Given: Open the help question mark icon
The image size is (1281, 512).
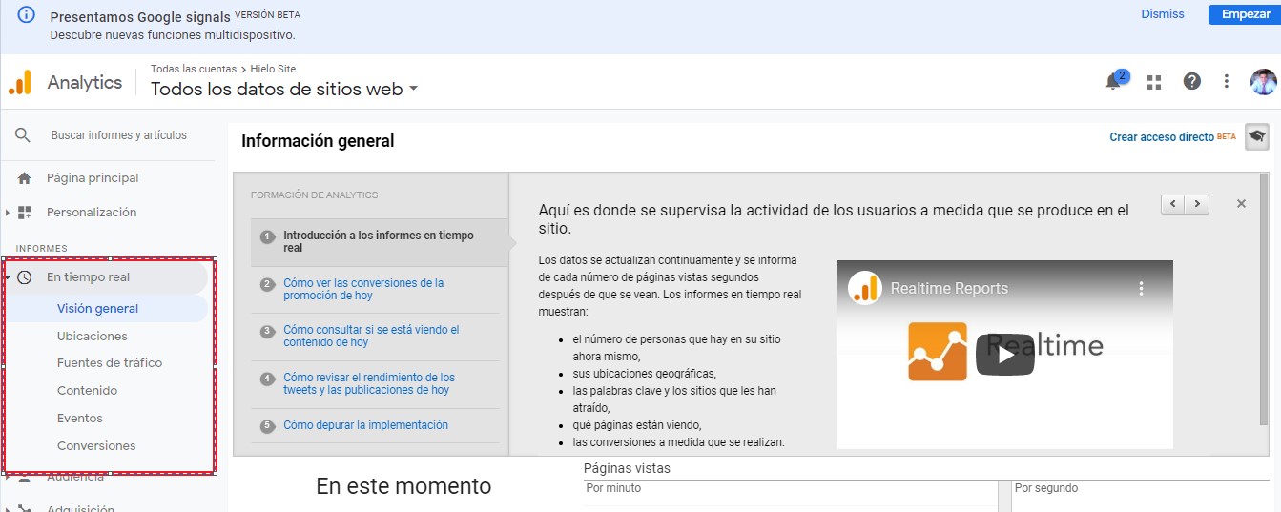Looking at the screenshot, I should pos(1192,82).
